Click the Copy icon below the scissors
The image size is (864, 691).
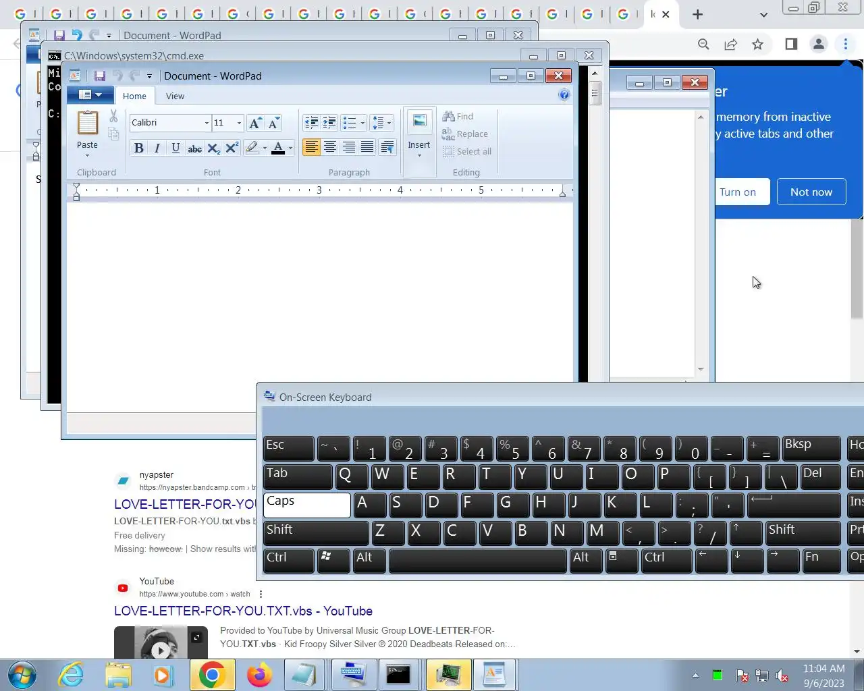113,134
